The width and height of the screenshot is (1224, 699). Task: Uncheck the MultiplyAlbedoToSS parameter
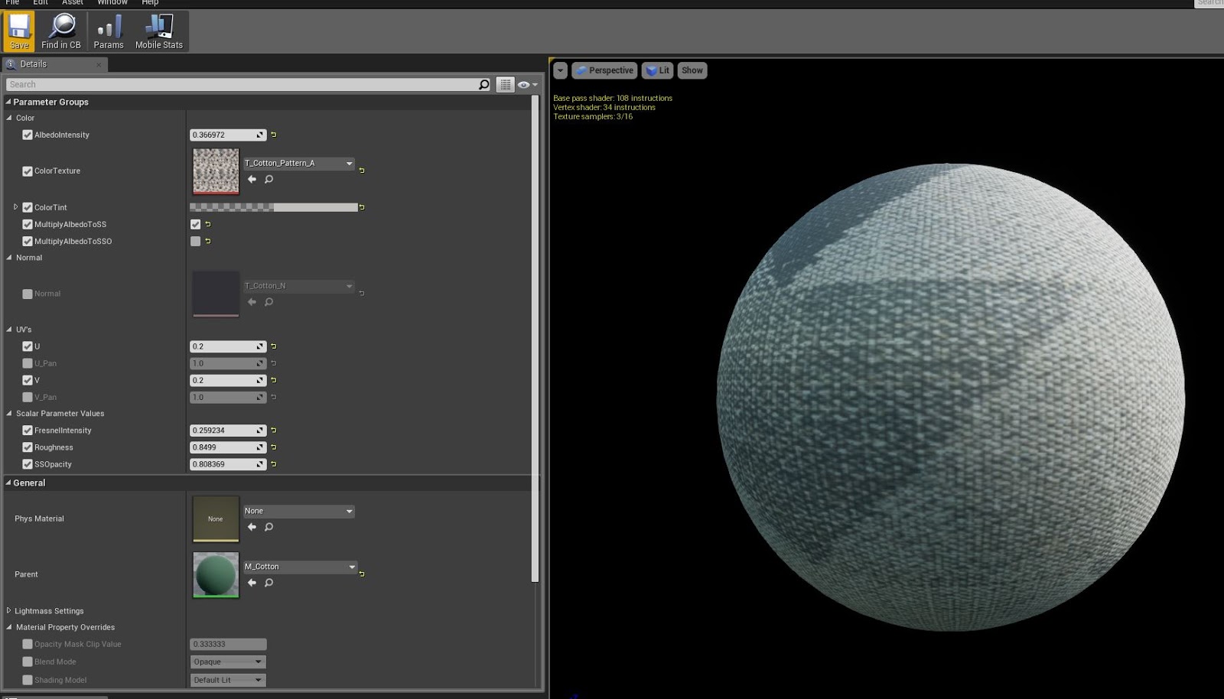(28, 224)
